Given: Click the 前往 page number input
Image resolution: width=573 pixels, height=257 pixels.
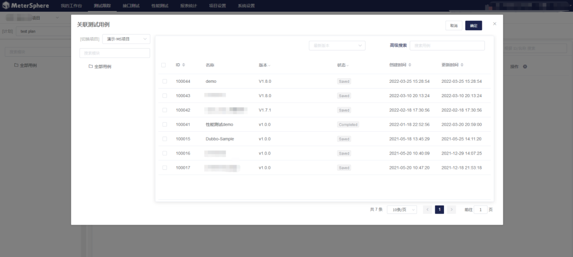Looking at the screenshot, I should (481, 210).
